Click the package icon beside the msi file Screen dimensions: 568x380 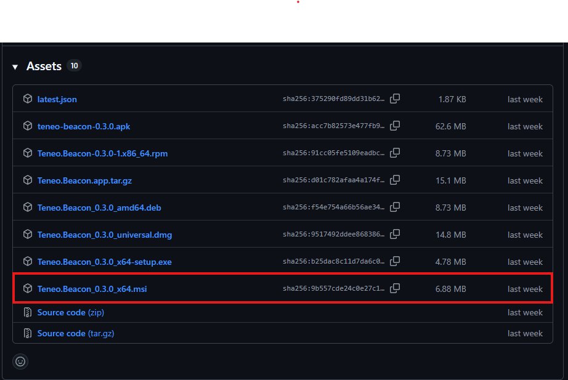28,288
